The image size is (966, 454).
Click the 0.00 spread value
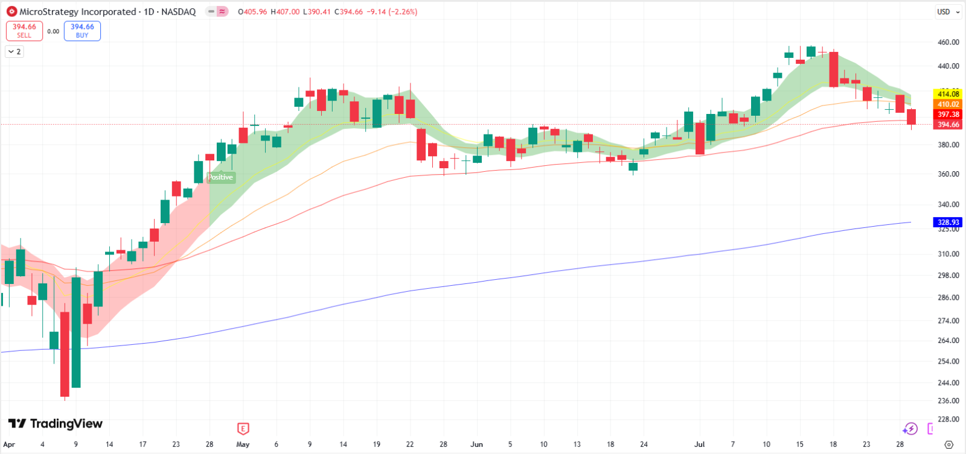pos(53,31)
